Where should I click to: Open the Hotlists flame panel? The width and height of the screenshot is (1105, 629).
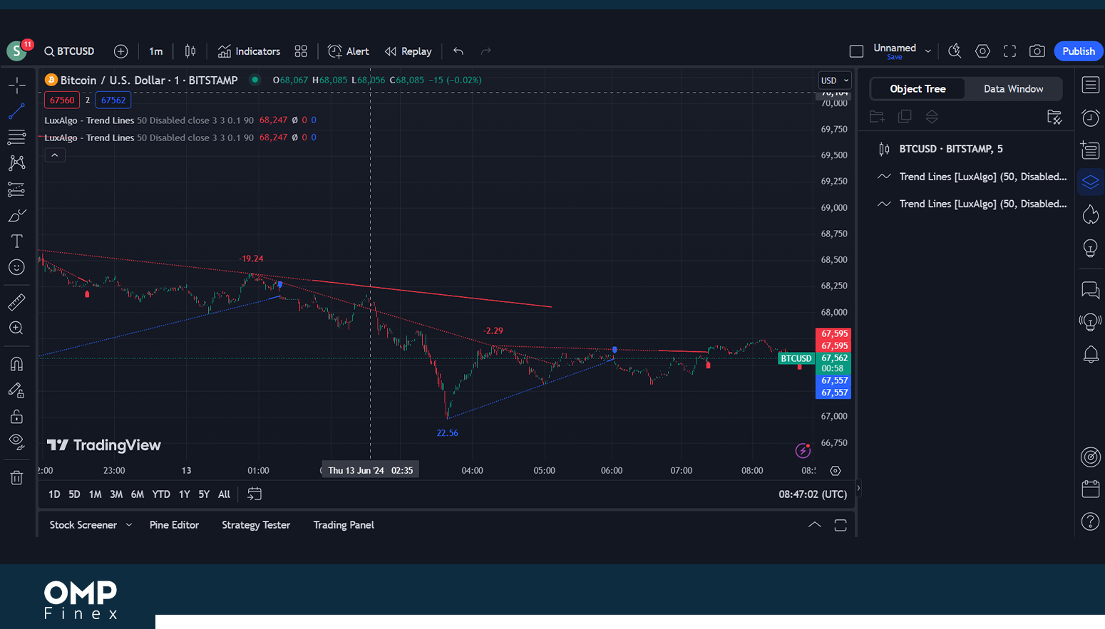(x=1091, y=214)
